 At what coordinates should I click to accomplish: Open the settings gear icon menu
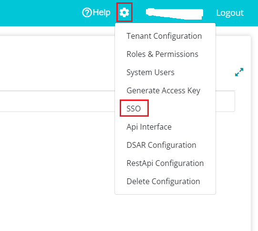tap(124, 12)
